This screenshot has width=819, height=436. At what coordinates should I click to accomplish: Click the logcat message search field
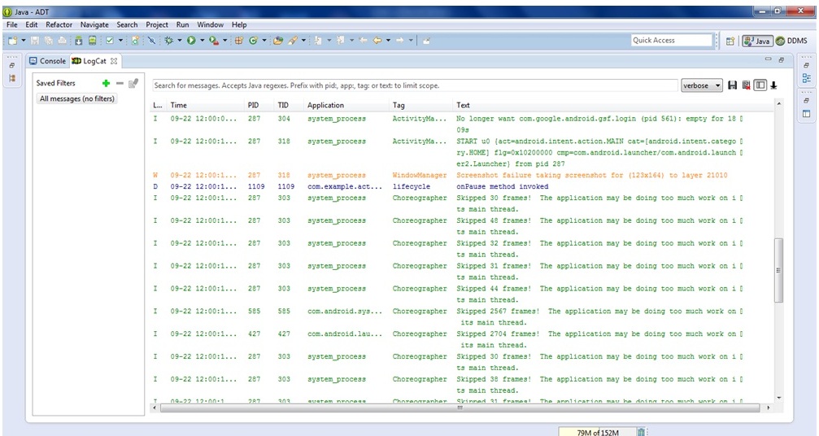tap(415, 85)
